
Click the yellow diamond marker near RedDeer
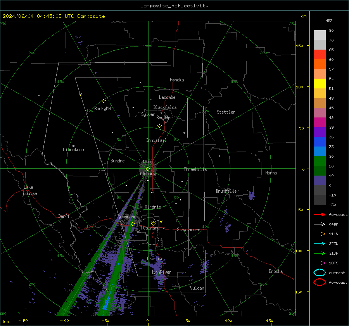click(159, 126)
